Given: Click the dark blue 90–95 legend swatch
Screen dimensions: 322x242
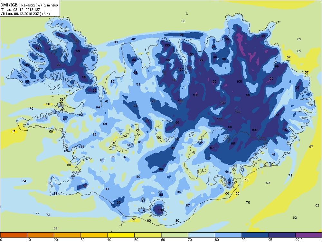Looking at the screenshot, I should click(x=255, y=235).
